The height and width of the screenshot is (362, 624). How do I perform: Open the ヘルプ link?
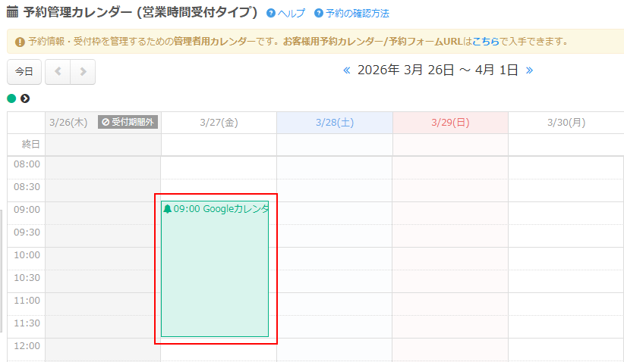click(292, 14)
